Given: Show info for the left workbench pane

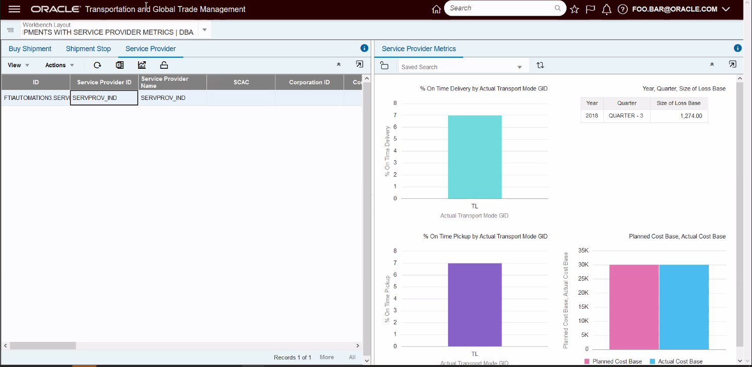Looking at the screenshot, I should [x=364, y=48].
